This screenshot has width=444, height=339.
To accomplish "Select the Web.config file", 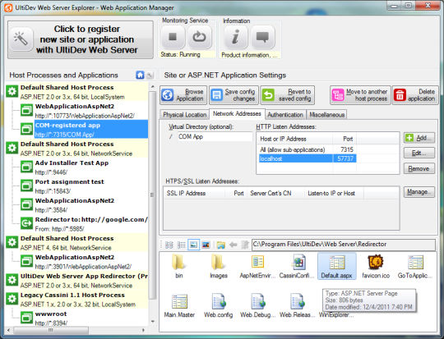I will (x=219, y=305).
